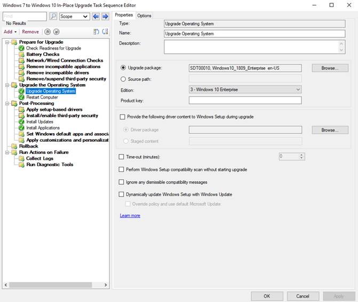Image resolution: width=358 pixels, height=302 pixels.
Task: Click the search magnifier icon
Action: point(53,17)
